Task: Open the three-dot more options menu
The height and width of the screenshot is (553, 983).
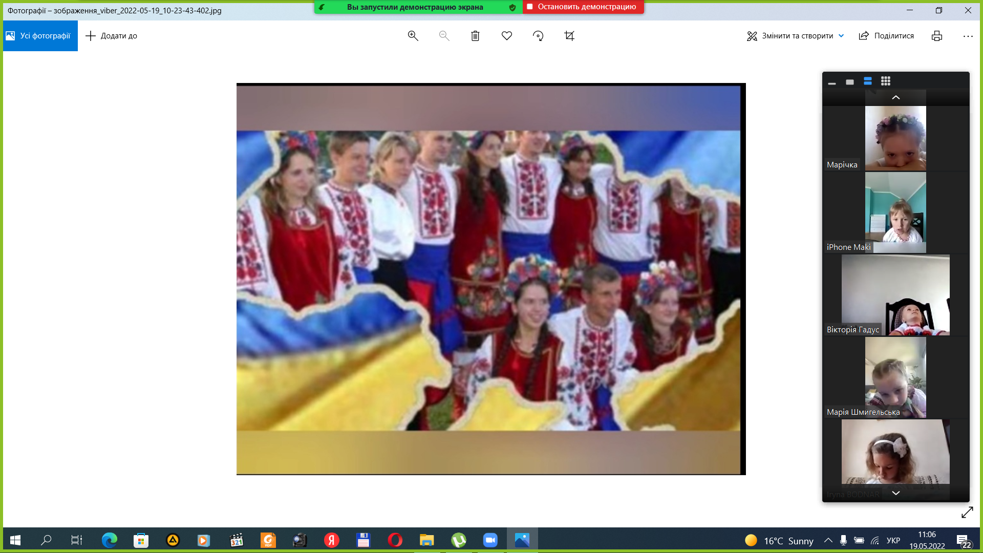Action: pos(968,36)
